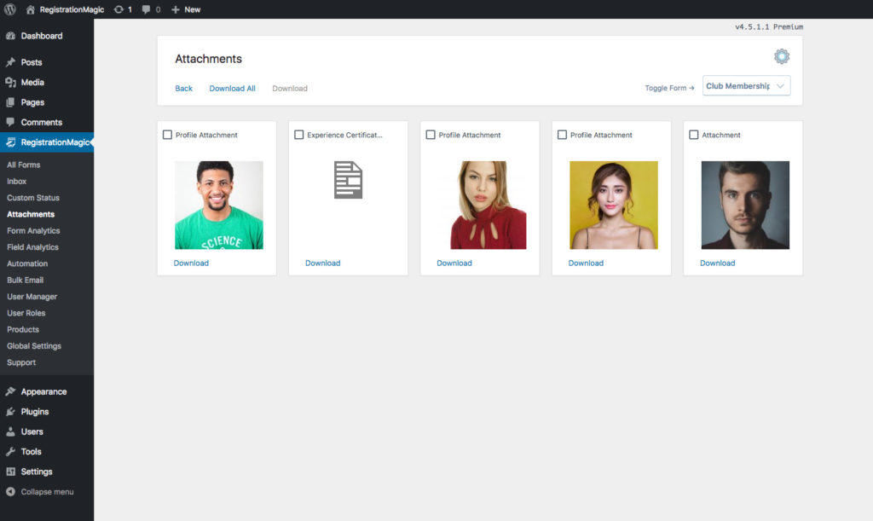Collapse the admin sidebar menu
Screen dimensions: 873x521
46,492
